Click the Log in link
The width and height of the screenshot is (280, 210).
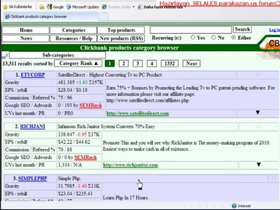[274, 30]
